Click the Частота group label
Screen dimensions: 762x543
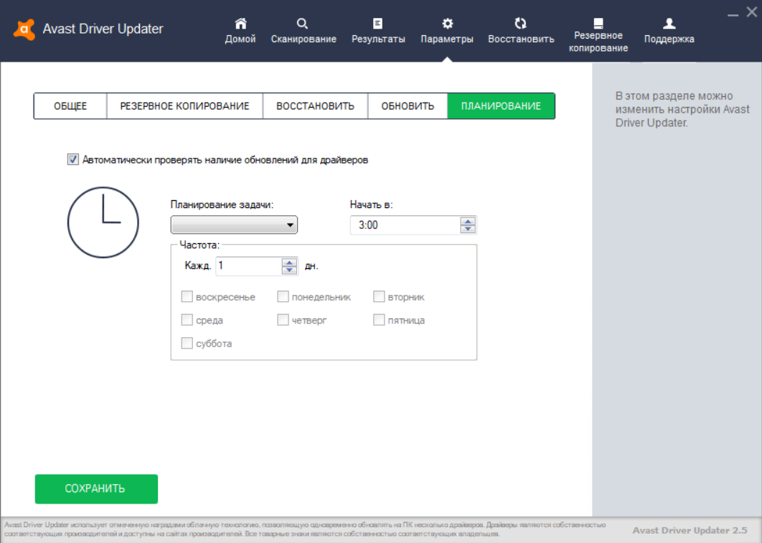[x=199, y=245]
